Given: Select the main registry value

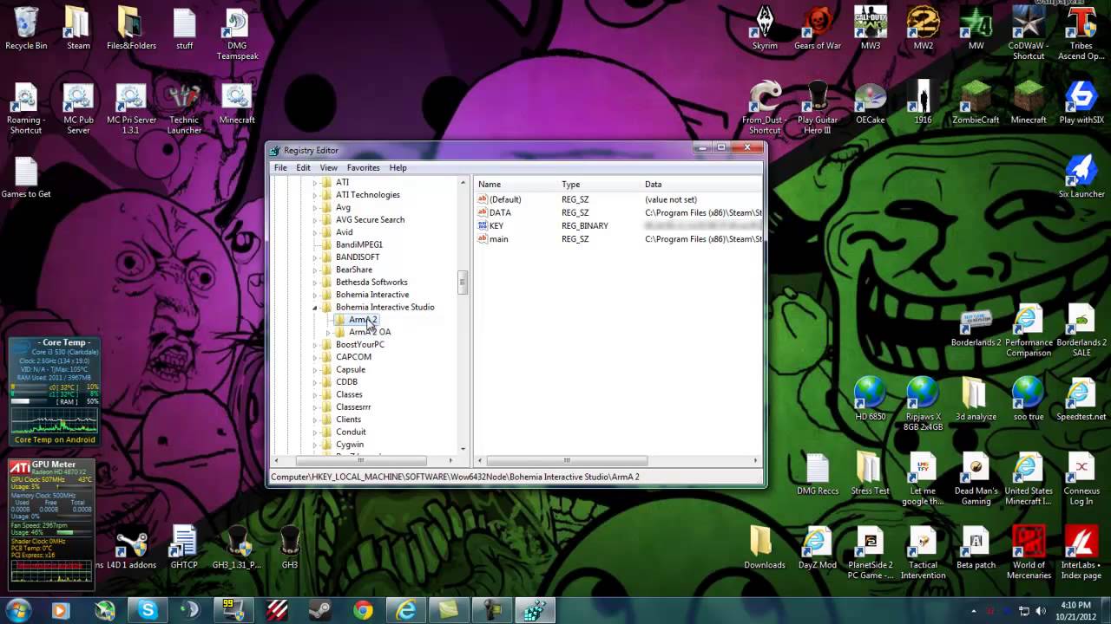Looking at the screenshot, I should [x=498, y=239].
